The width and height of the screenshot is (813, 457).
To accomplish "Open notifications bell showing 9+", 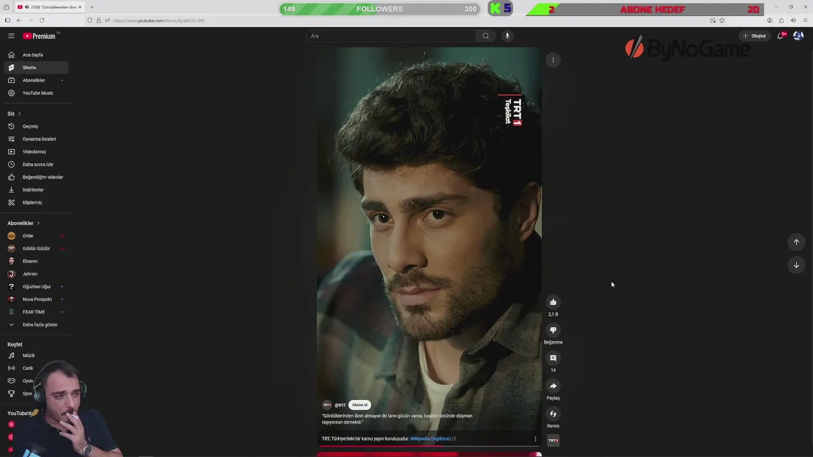I will (781, 36).
